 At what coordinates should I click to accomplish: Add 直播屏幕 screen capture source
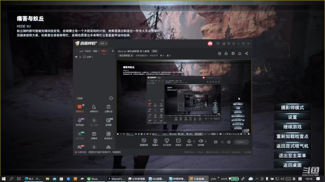[144, 142]
